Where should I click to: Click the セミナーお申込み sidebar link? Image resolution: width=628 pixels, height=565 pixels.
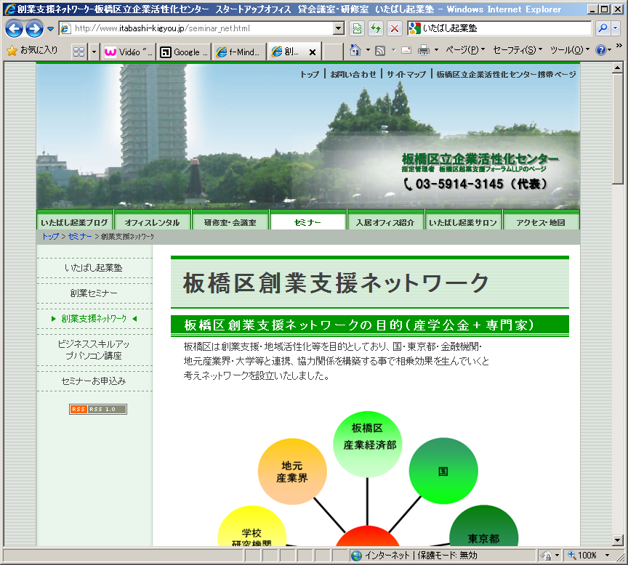pyautogui.click(x=94, y=381)
